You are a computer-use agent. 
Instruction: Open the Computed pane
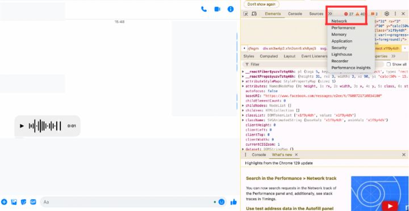[269, 56]
